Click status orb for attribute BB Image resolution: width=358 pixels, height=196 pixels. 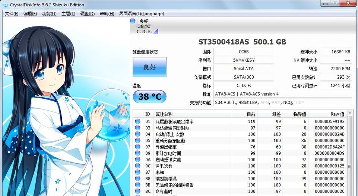137,185
